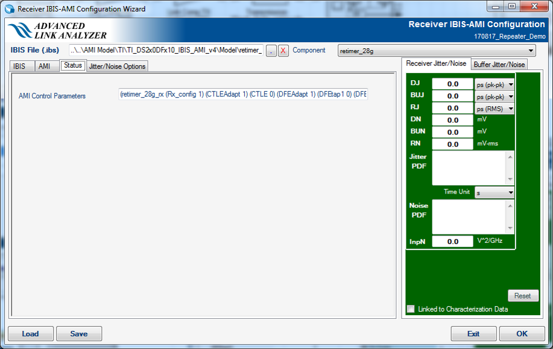The image size is (553, 349).
Task: Click the AMI Control Parameters field
Action: click(x=243, y=94)
